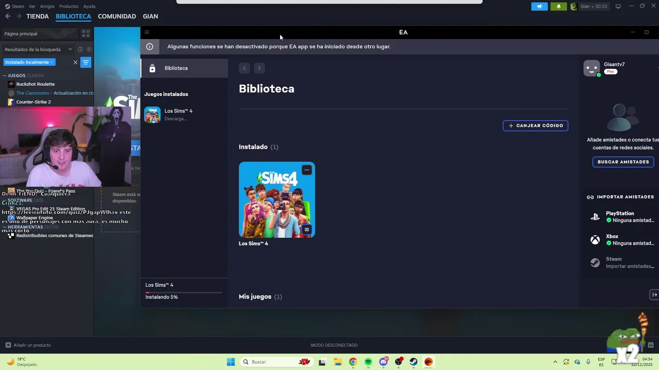
Task: Toggle ready-to-play filter icon in Steam
Action: coord(89,49)
